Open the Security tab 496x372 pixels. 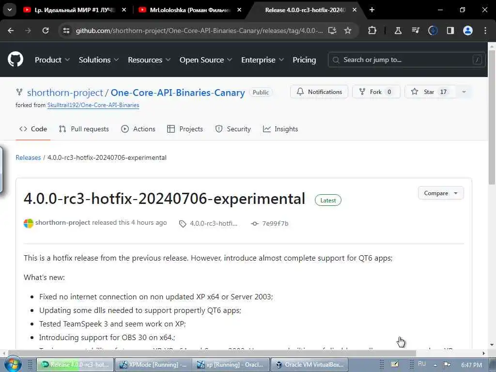click(x=233, y=129)
